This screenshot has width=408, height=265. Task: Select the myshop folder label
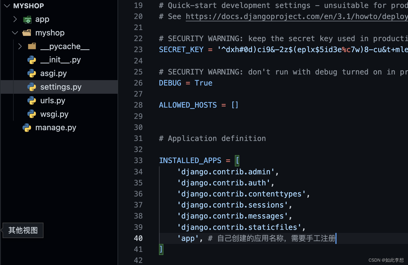click(50, 33)
